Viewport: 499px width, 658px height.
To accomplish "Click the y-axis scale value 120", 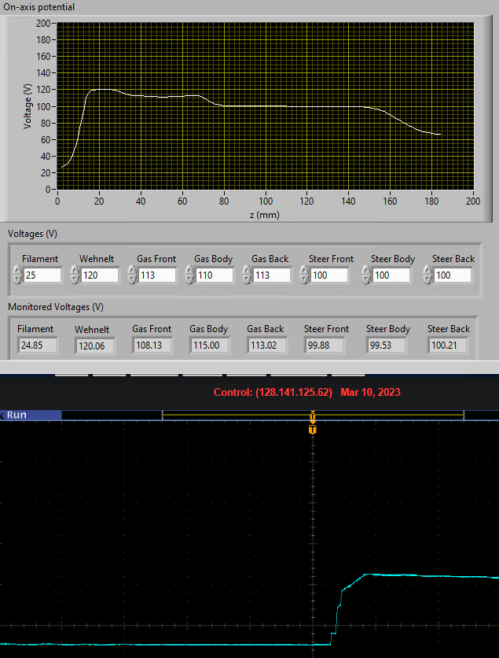I will (43, 90).
